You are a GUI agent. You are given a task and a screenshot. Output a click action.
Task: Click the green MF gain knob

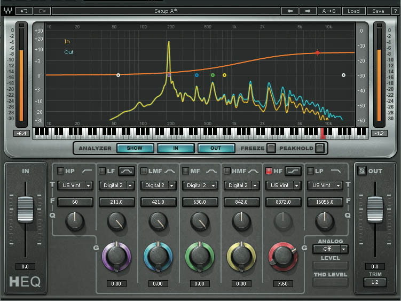point(200,257)
